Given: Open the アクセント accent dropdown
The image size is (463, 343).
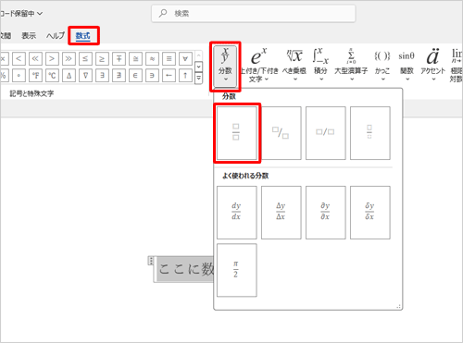Looking at the screenshot, I should coord(433,65).
